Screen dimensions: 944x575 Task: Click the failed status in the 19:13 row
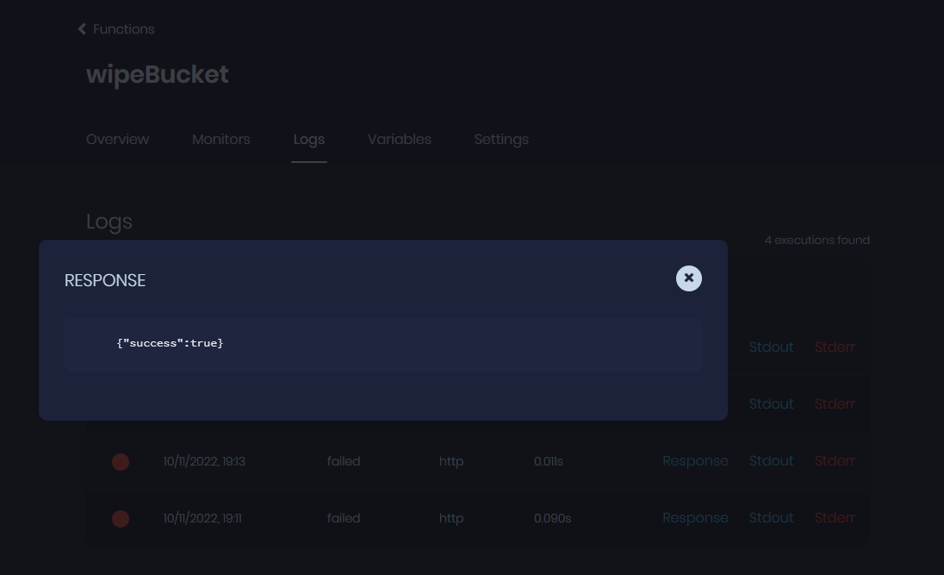[x=344, y=461]
